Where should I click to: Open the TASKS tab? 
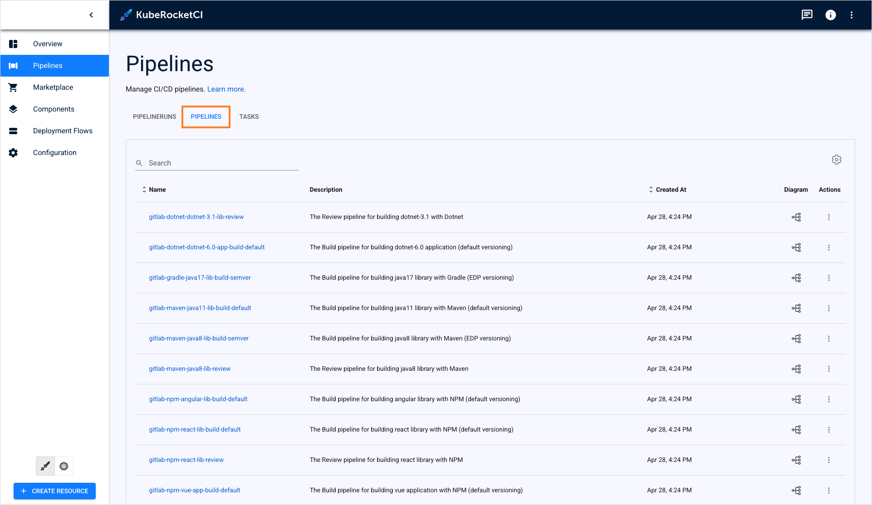pos(249,117)
